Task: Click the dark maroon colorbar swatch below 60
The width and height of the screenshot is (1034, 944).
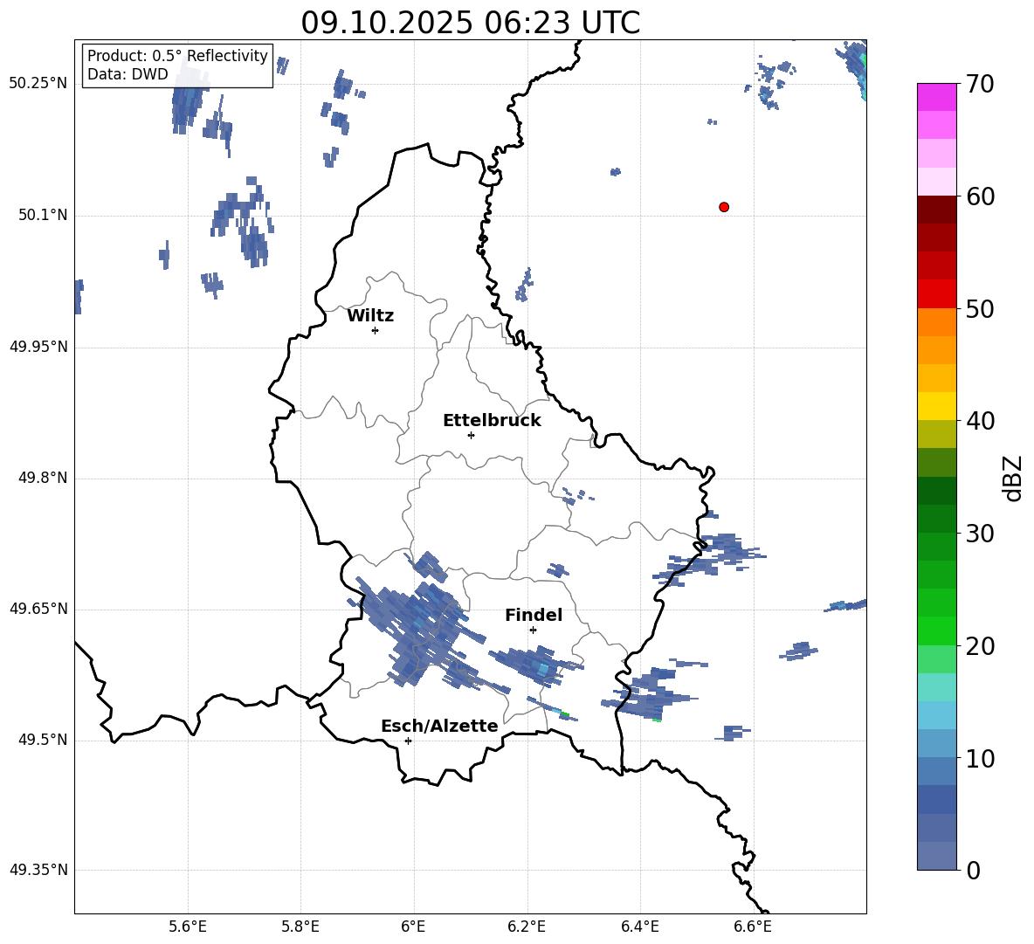Action: pos(937,210)
